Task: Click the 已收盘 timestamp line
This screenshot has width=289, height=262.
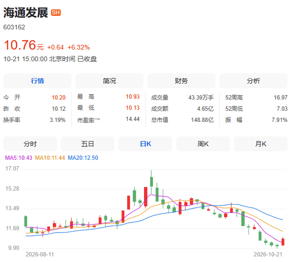Action: tap(50, 59)
